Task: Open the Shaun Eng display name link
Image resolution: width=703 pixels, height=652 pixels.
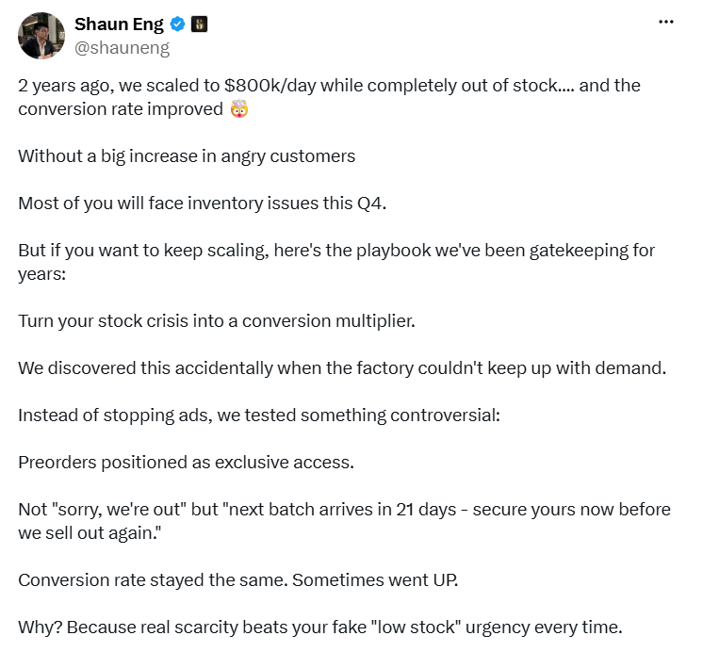Action: pyautogui.click(x=119, y=24)
